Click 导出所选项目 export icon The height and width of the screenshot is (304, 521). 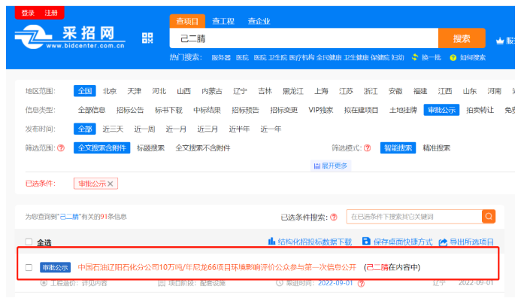(444, 242)
